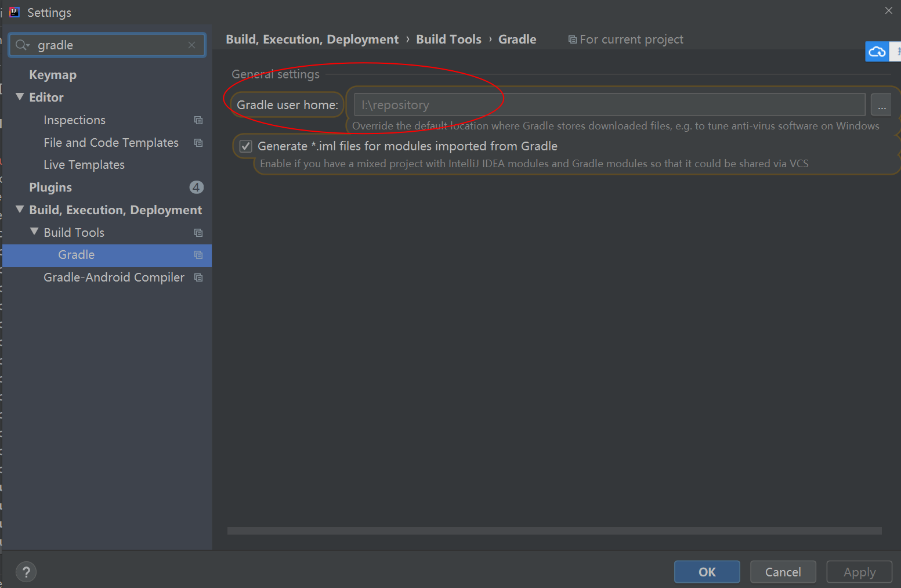Select Gradle under Build Tools

pos(76,255)
